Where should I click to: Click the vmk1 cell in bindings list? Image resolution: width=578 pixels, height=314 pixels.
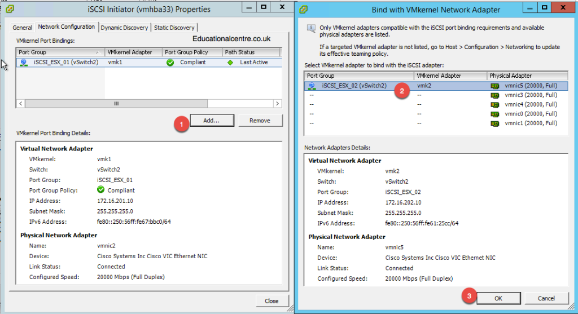click(115, 62)
